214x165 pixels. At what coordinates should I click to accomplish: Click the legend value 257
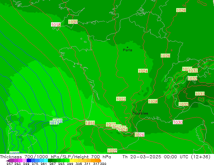(x=10, y=164)
